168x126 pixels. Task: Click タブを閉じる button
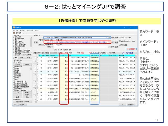pos(131,105)
